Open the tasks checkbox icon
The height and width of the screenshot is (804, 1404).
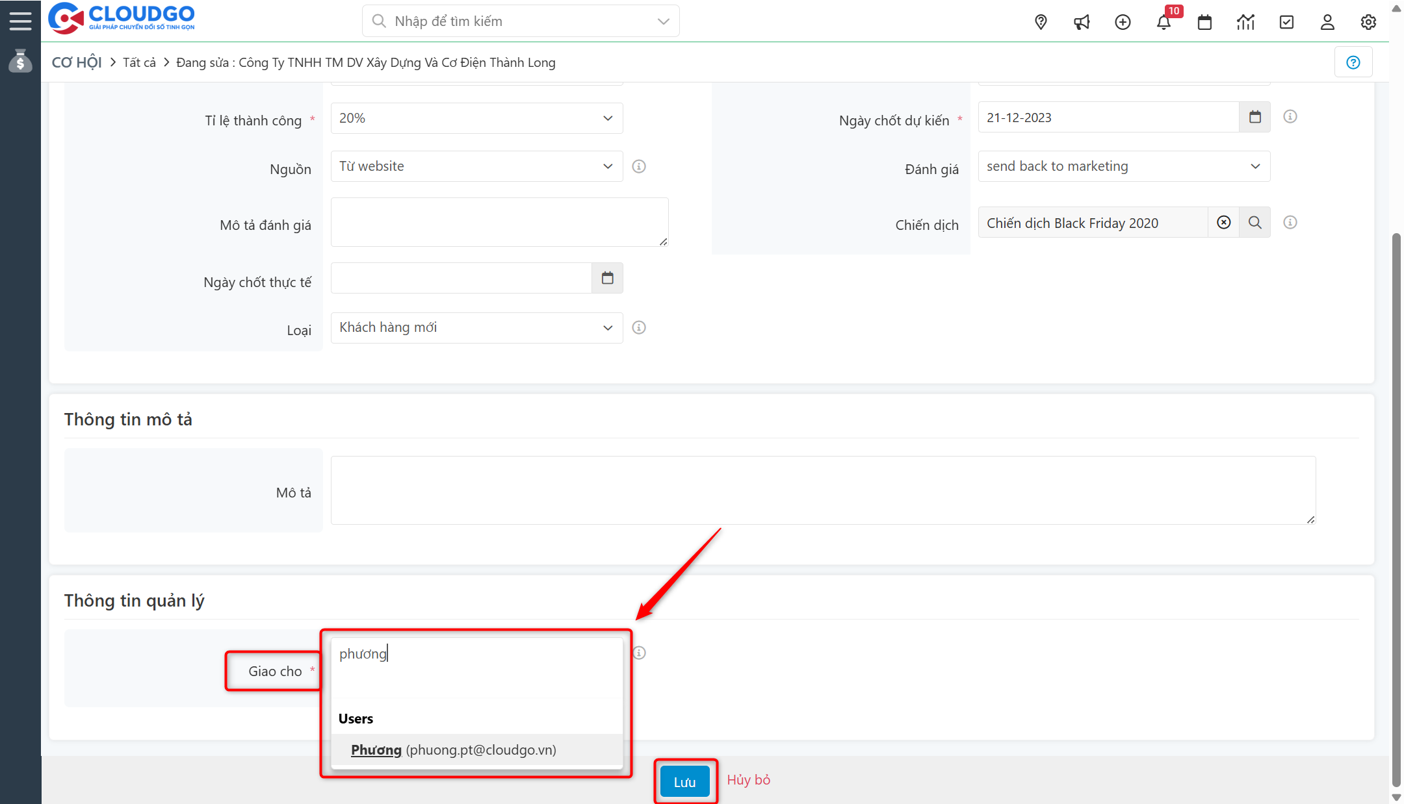click(1286, 21)
